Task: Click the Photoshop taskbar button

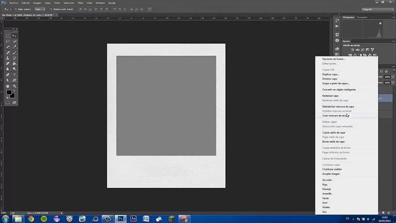Action: (x=121, y=219)
